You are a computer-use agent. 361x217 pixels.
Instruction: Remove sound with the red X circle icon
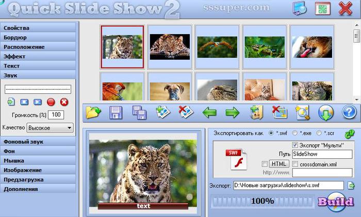tap(64, 102)
